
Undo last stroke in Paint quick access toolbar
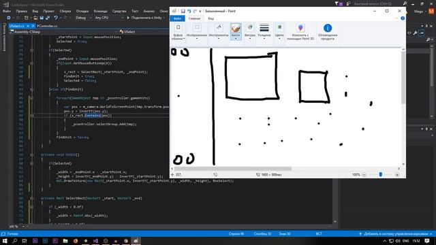point(189,11)
